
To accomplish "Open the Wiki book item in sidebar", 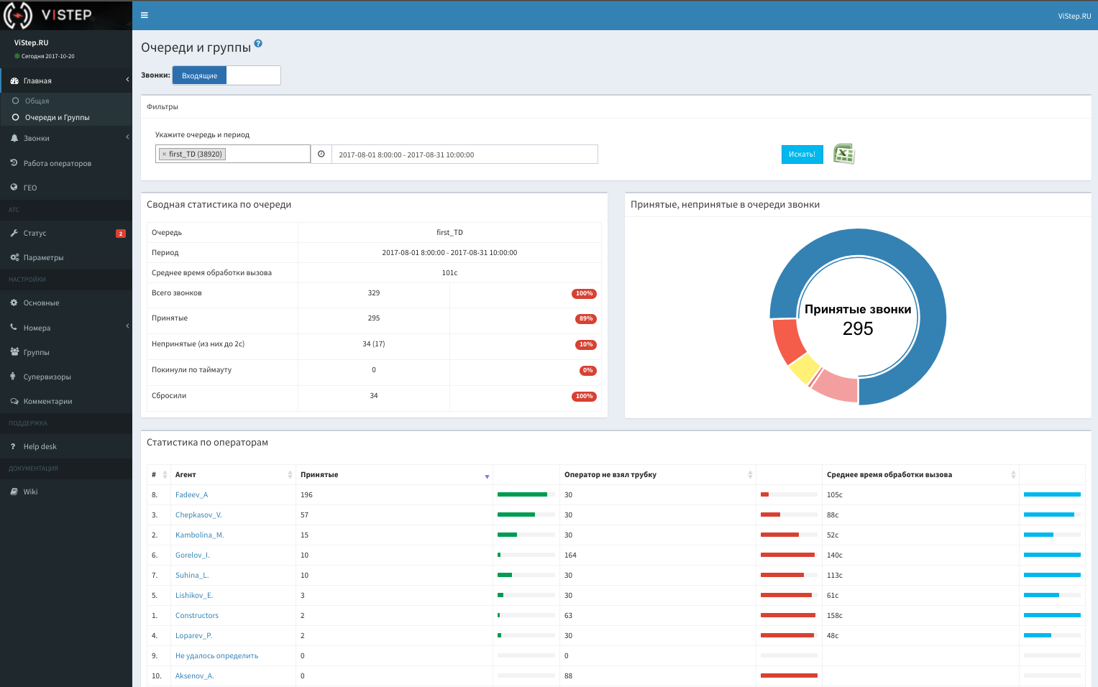I will pos(30,492).
